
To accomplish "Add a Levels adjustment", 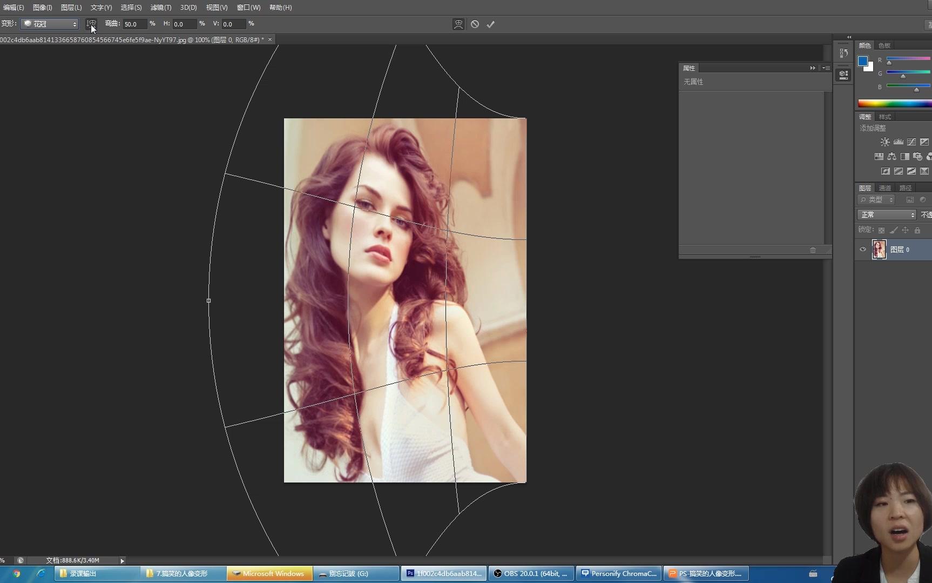I will click(x=899, y=142).
